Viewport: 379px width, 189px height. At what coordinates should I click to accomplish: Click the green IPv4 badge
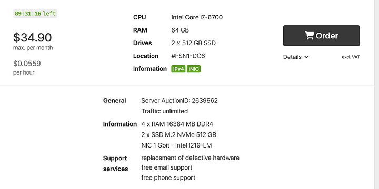click(x=178, y=69)
